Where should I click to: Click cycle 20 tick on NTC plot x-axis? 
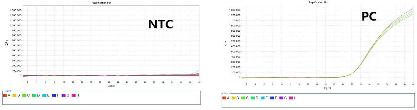109,82
